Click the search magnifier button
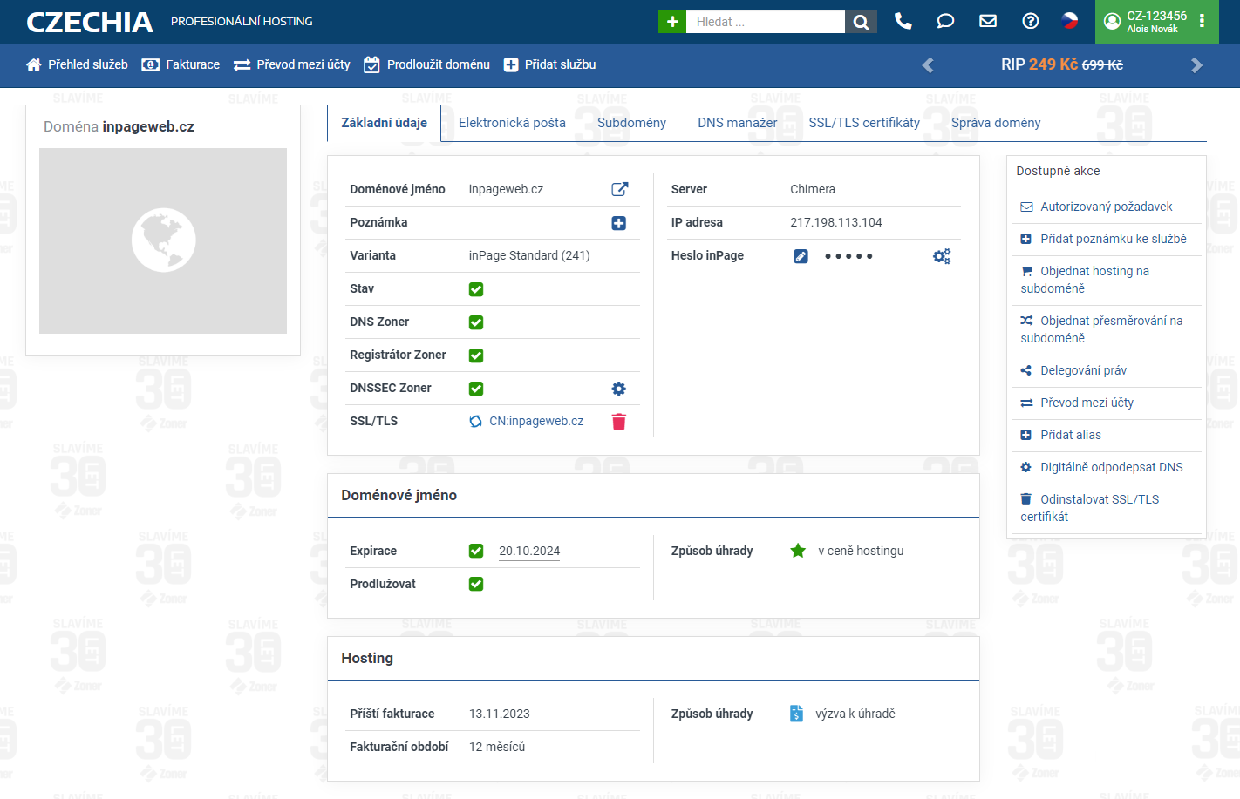Screen dimensions: 1240x799 (x=861, y=22)
